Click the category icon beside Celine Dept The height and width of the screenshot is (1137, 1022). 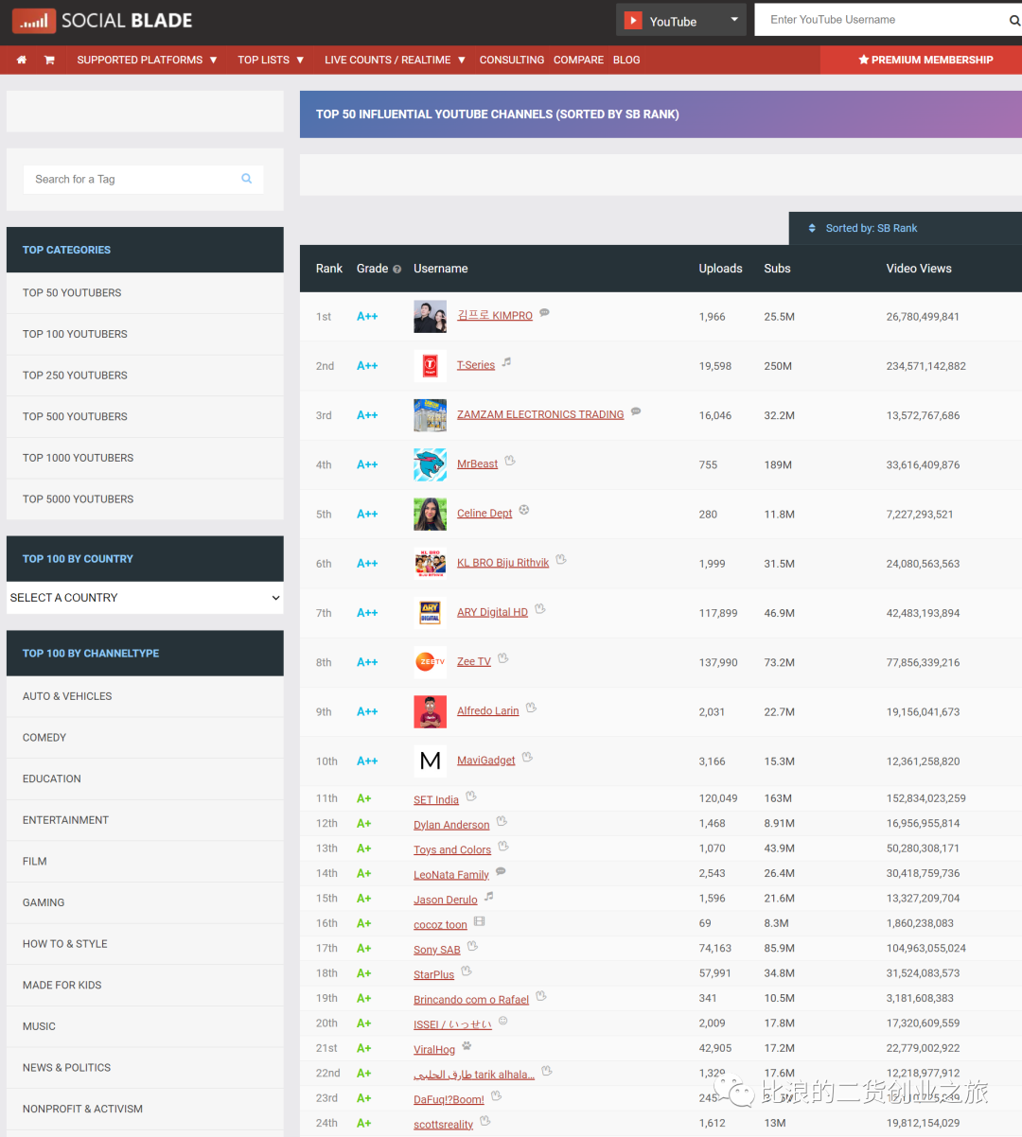coord(523,510)
